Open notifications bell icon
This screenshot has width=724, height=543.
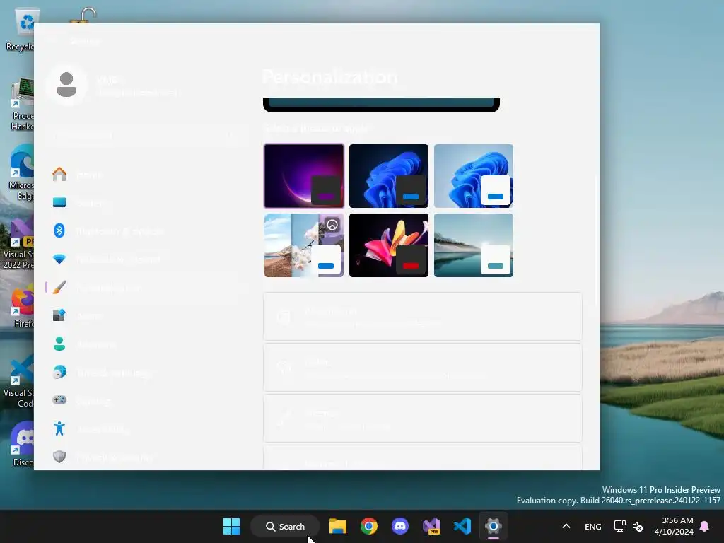[x=705, y=526]
